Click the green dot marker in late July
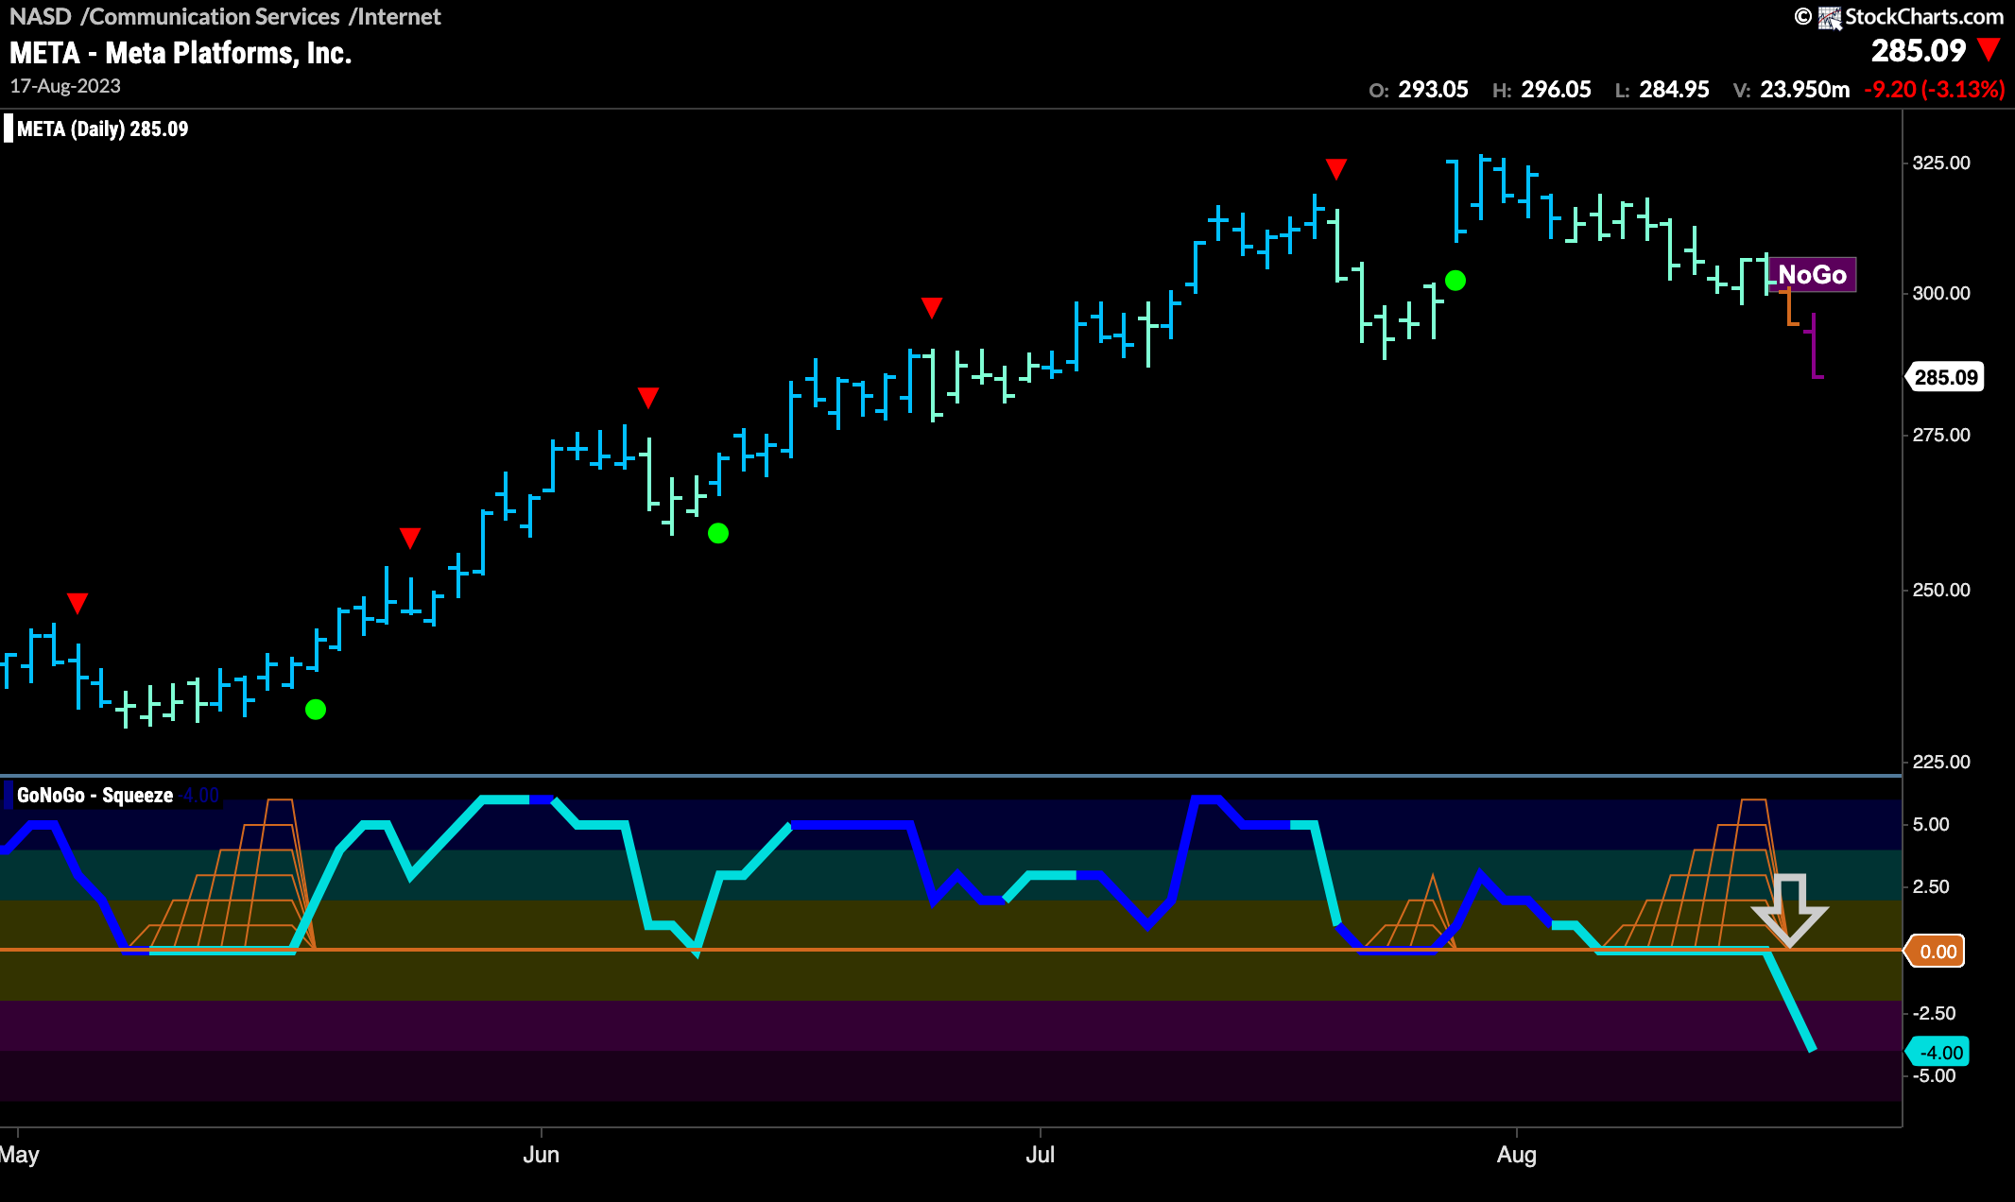Viewport: 2015px width, 1202px height. pos(1455,280)
